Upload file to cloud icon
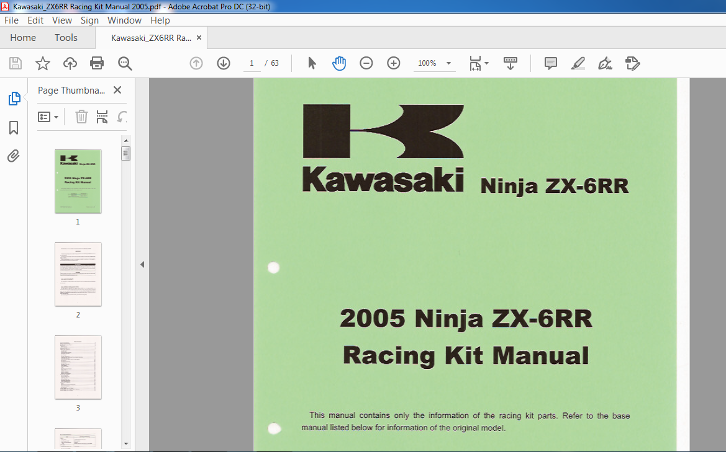This screenshot has width=726, height=452. tap(70, 63)
